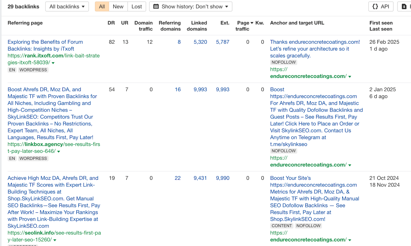411x246 pixels.
Task: Expand target URL arrow in linkbox.agency row
Action: click(350, 165)
